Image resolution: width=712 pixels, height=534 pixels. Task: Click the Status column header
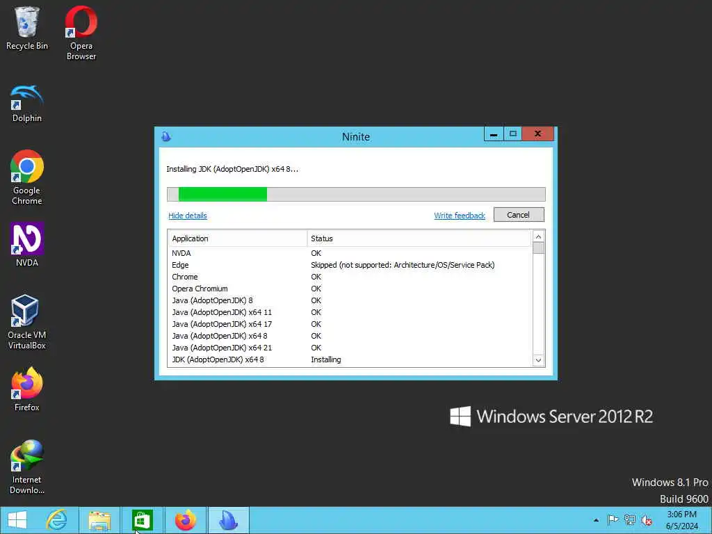tap(419, 238)
